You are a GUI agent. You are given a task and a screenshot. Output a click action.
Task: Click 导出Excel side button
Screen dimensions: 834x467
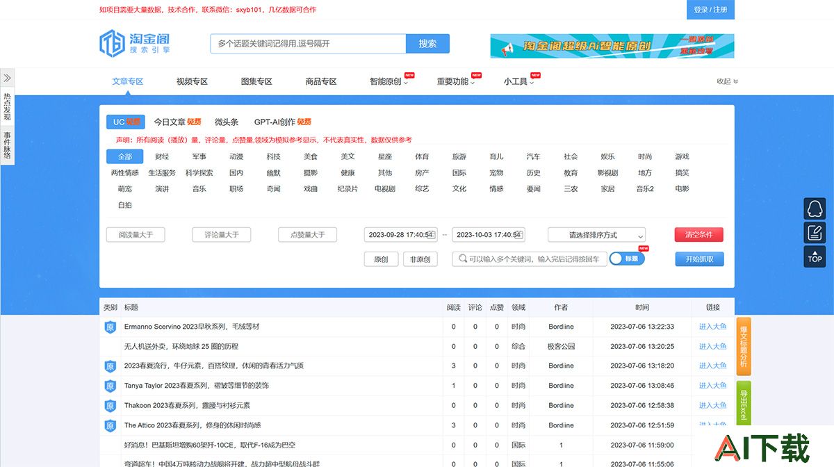[x=743, y=403]
